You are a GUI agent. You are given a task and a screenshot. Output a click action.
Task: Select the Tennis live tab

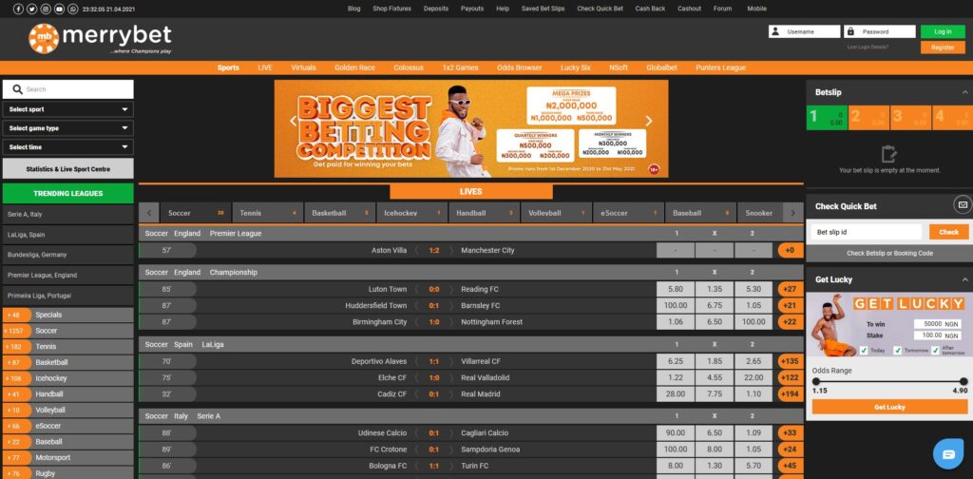(267, 213)
